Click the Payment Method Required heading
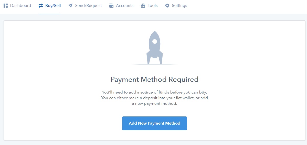Viewport: 307px width, 145px height. click(154, 79)
